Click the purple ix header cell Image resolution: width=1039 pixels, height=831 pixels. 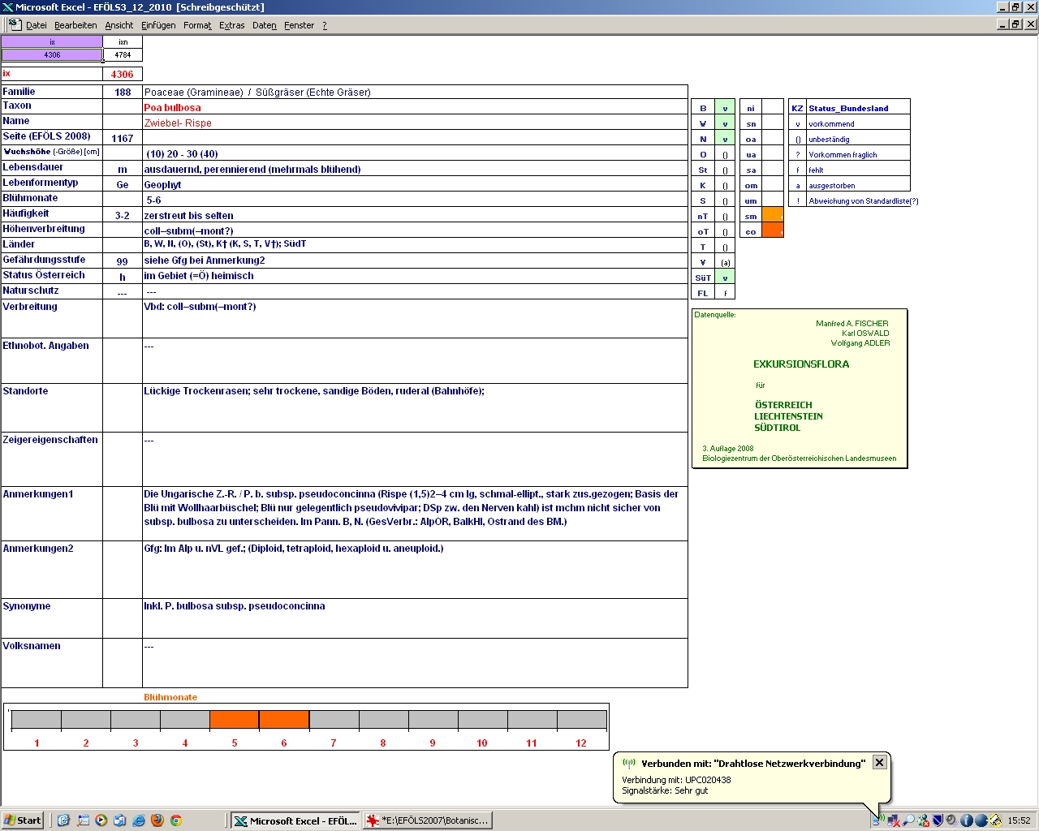[x=52, y=42]
